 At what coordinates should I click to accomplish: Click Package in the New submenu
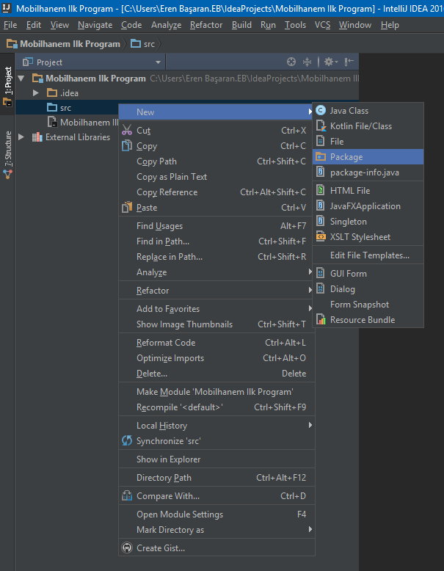click(x=368, y=157)
